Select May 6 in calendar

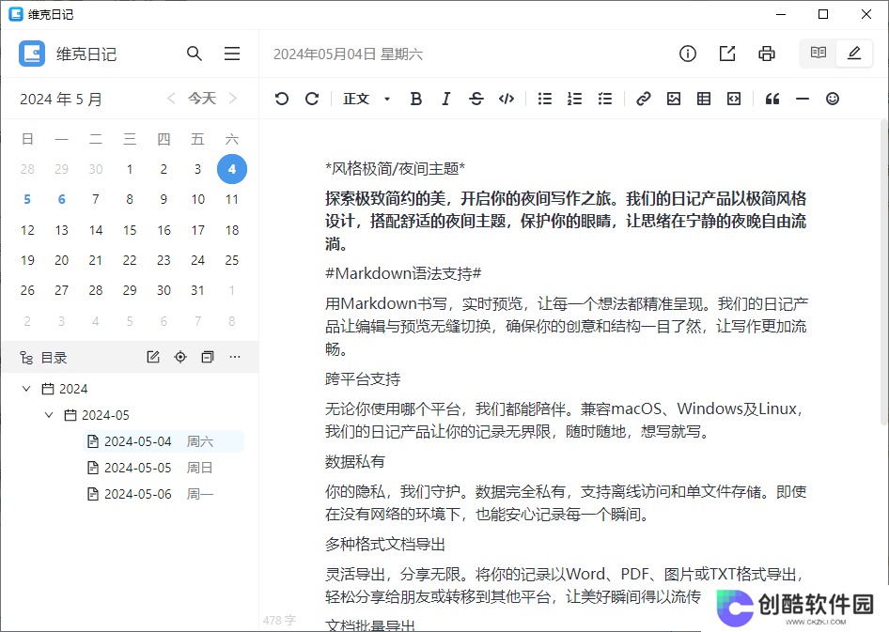pos(61,199)
